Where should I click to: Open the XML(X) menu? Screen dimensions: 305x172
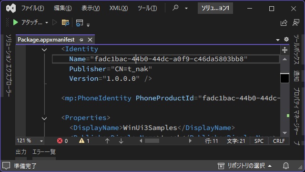pyautogui.click(x=119, y=8)
